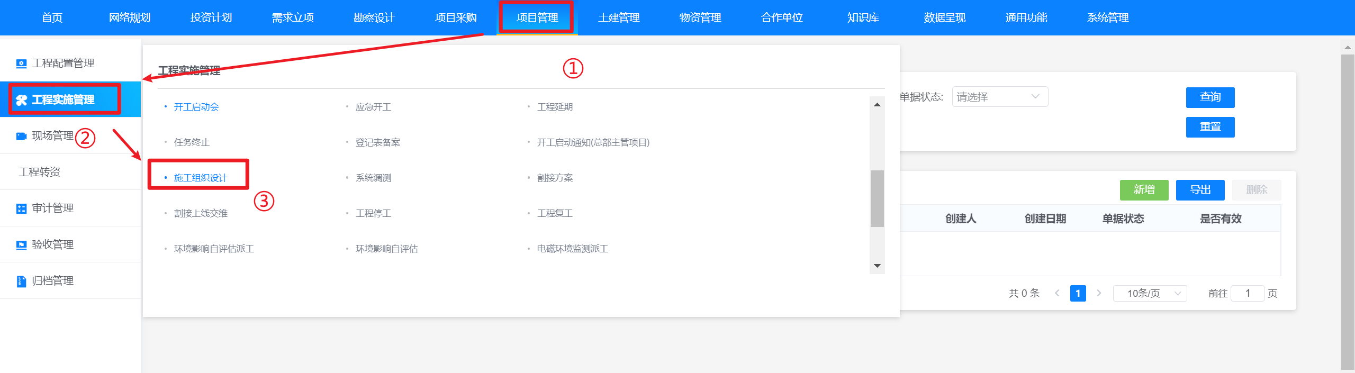
Task: Click the 导出 button
Action: (1200, 190)
